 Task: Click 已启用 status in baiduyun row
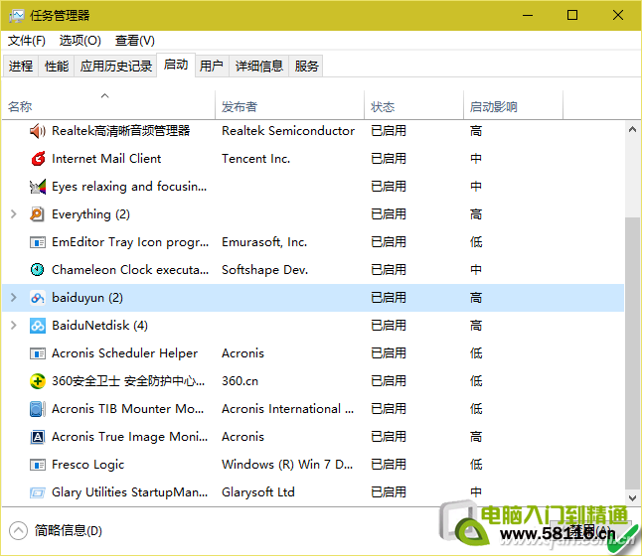tap(389, 298)
